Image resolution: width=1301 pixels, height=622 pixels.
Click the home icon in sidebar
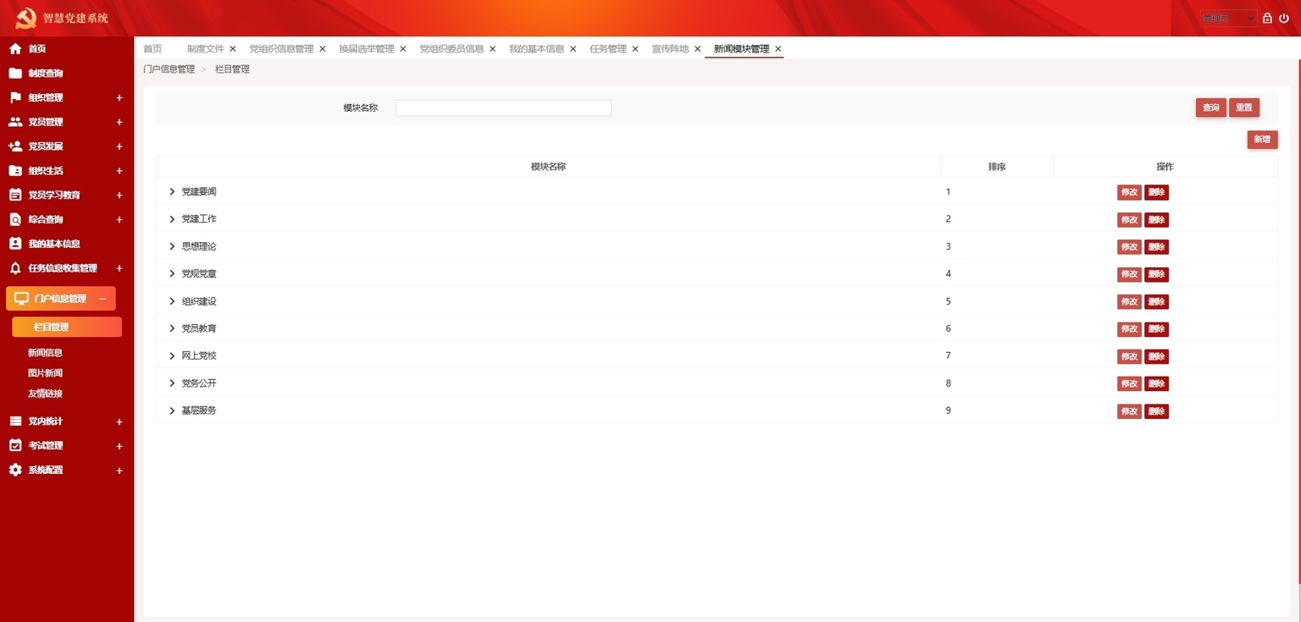coord(15,49)
